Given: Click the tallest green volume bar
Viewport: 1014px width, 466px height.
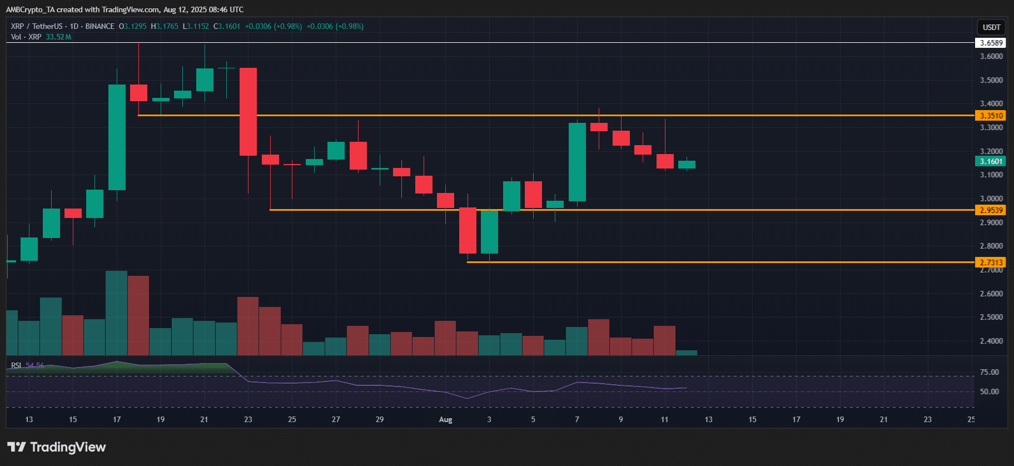Looking at the screenshot, I should (116, 313).
